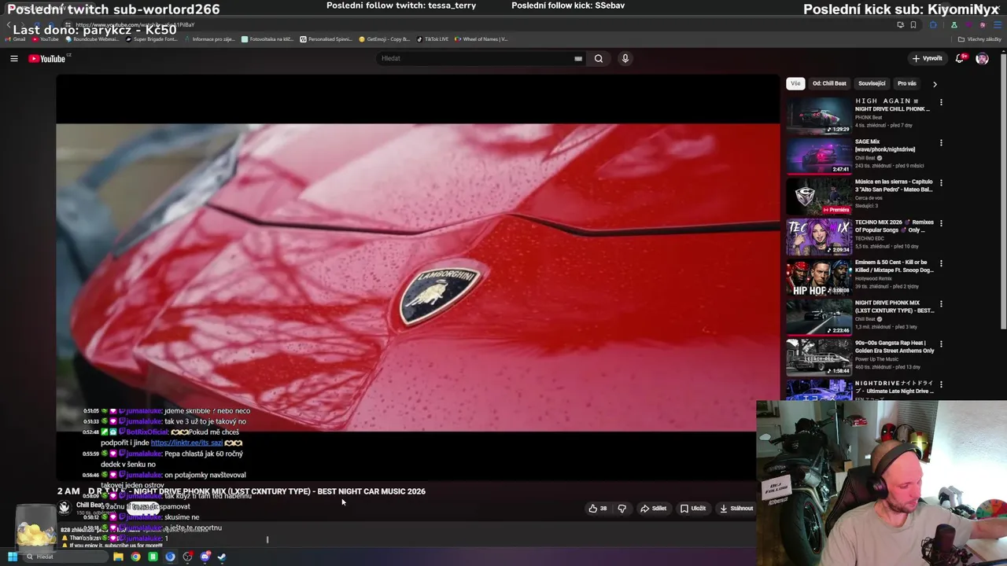Open the YouTube bookmark in bookmarks bar
The height and width of the screenshot is (566, 1007).
pyautogui.click(x=46, y=39)
